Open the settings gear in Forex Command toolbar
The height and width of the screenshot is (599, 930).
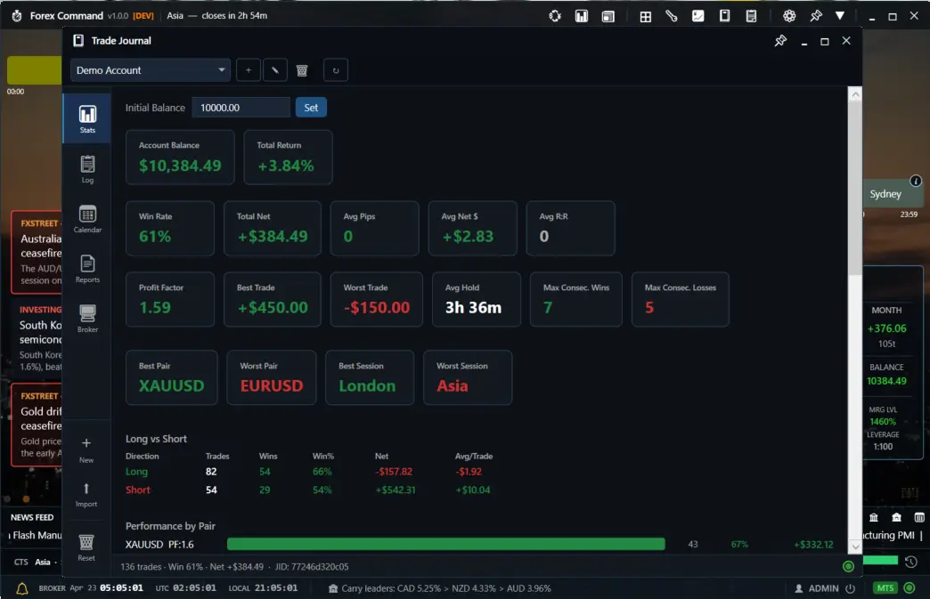coord(789,16)
